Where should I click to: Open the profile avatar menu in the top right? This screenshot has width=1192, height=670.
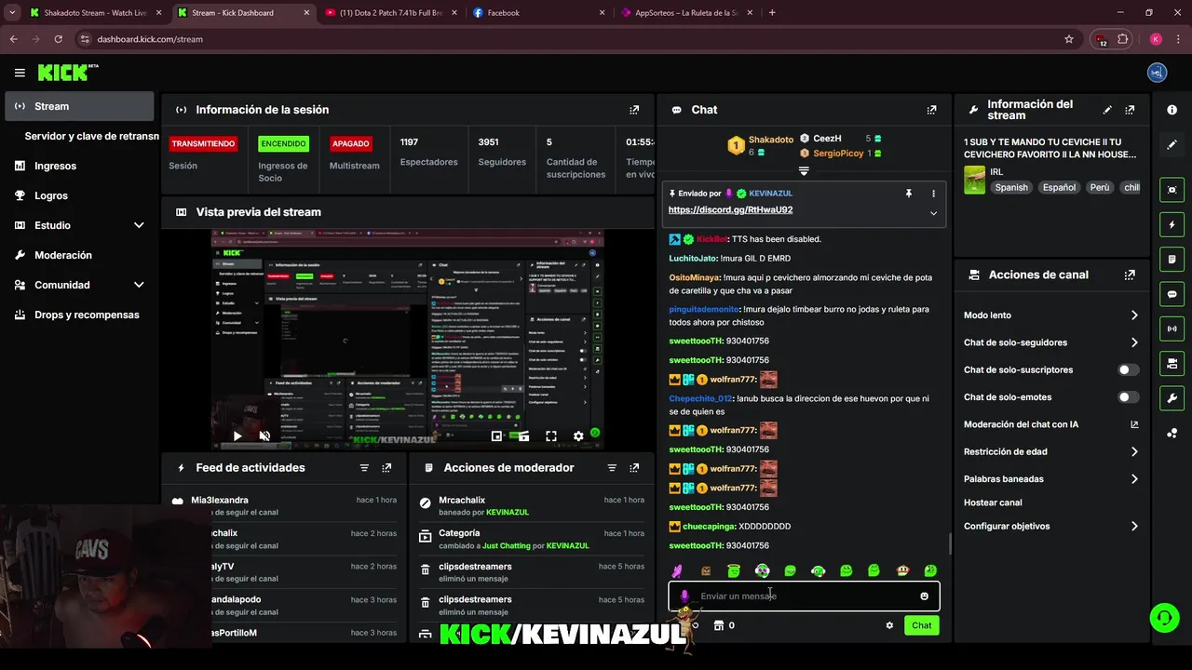coord(1157,73)
